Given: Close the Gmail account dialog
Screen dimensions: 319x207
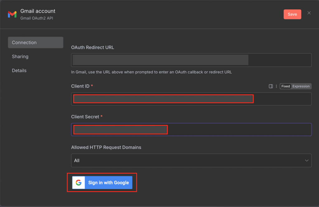Looking at the screenshot, I should tap(309, 13).
